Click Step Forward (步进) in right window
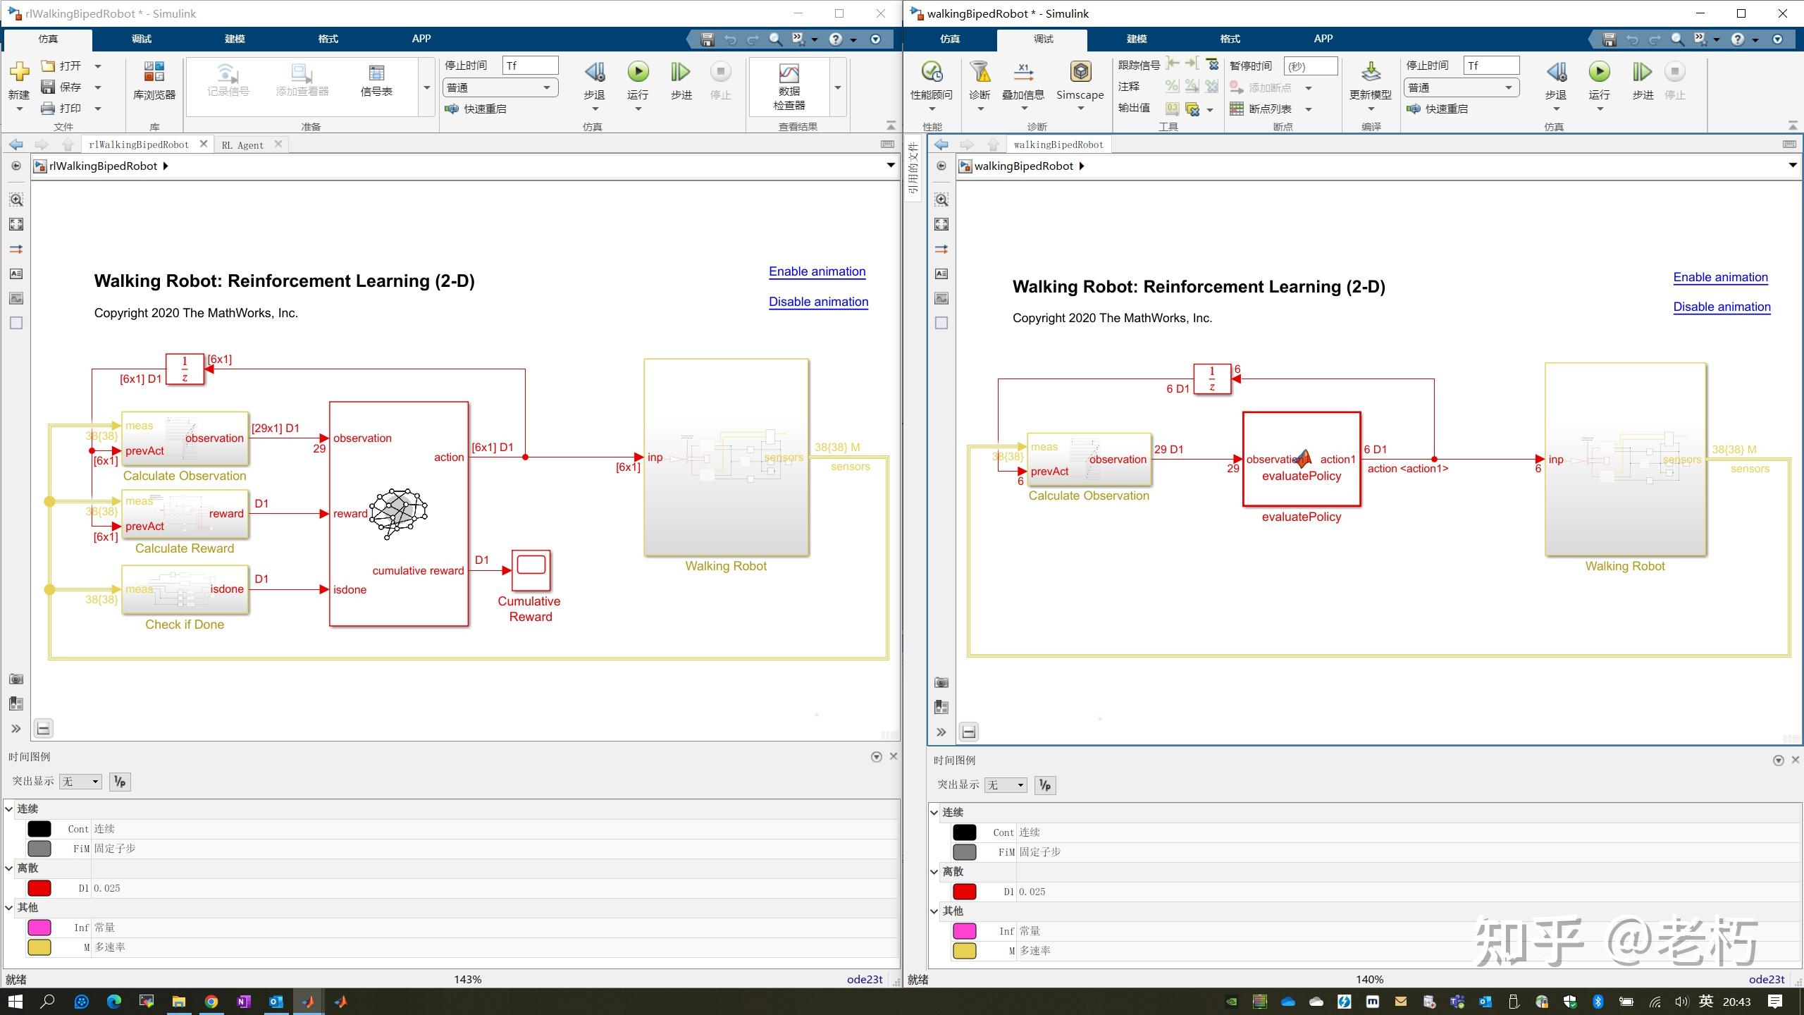Screen dimensions: 1804x1015 tap(1642, 72)
